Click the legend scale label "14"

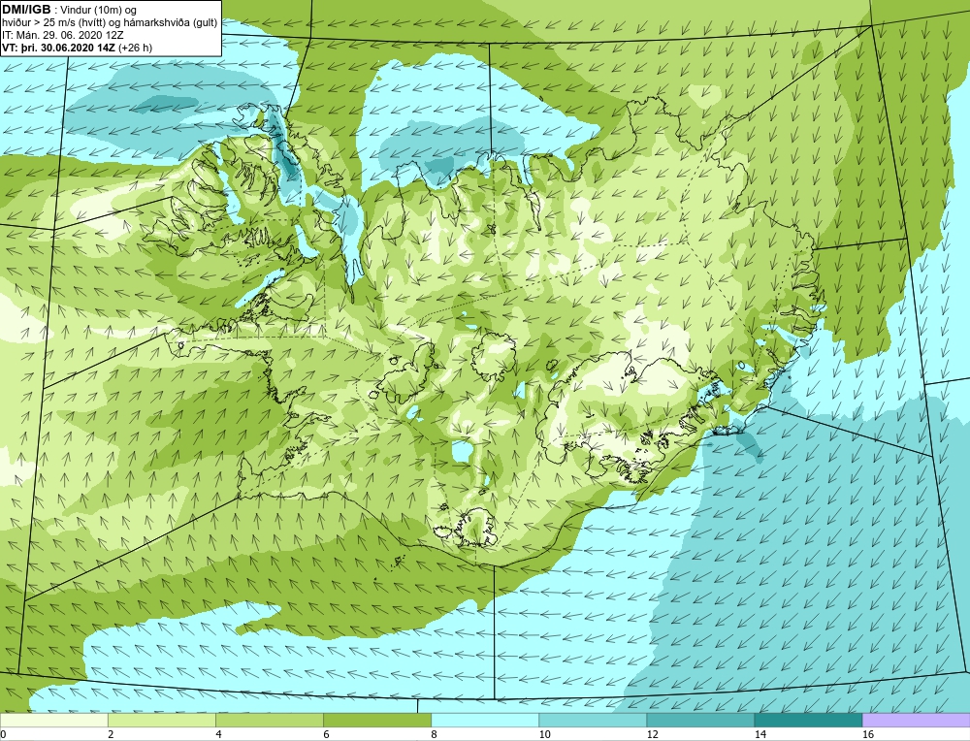click(x=760, y=734)
